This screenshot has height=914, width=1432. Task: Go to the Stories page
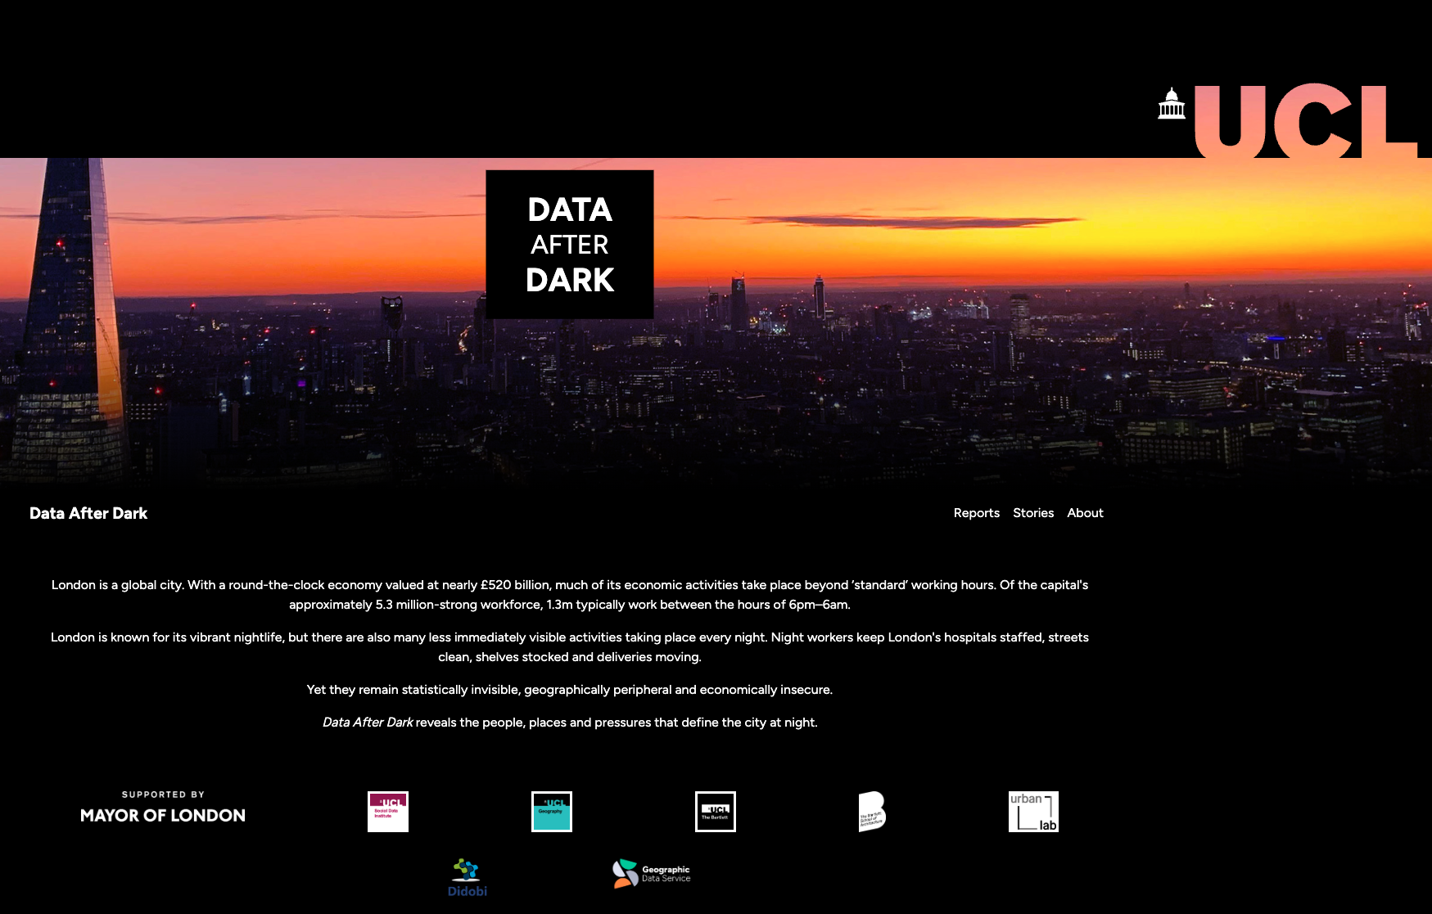[x=1033, y=513]
